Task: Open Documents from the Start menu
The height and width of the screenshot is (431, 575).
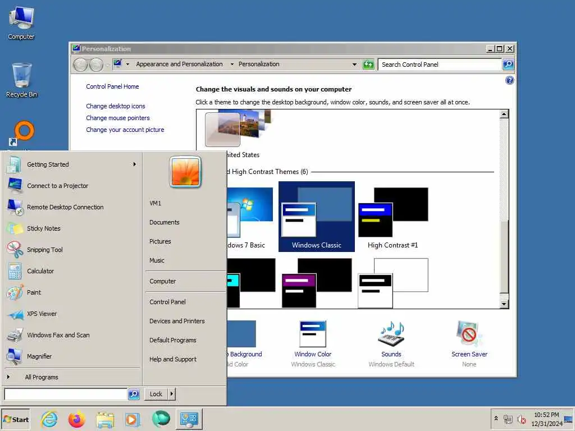Action: pyautogui.click(x=165, y=222)
